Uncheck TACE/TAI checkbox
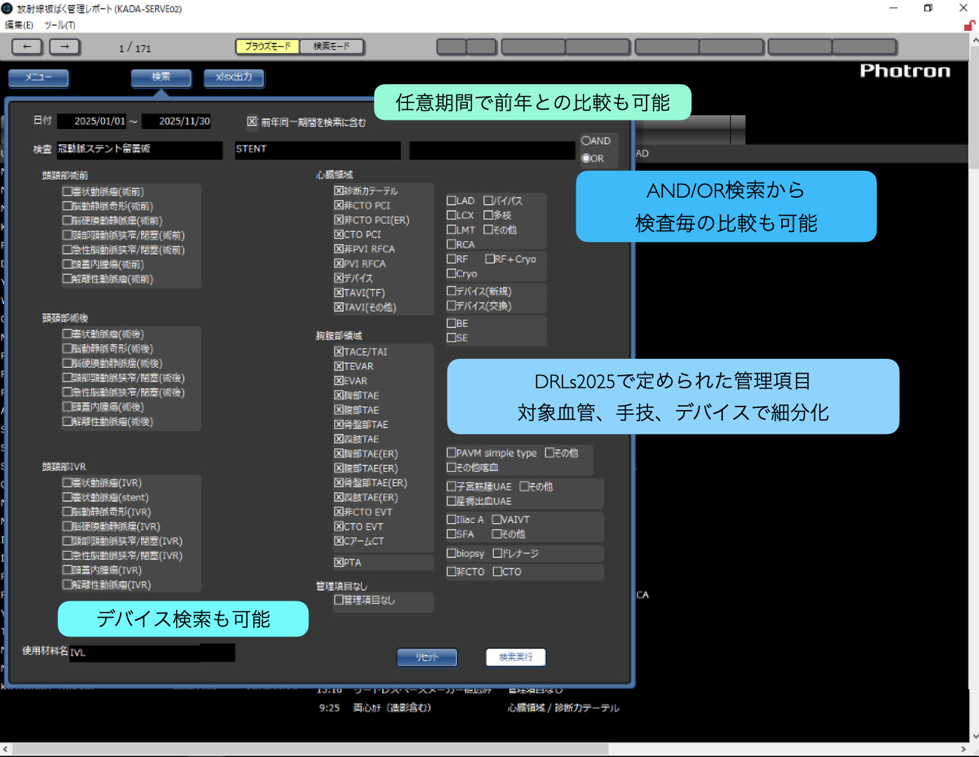The image size is (979, 757). (339, 352)
